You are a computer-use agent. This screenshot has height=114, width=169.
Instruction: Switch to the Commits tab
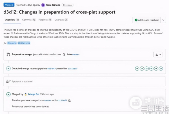point(29,20)
